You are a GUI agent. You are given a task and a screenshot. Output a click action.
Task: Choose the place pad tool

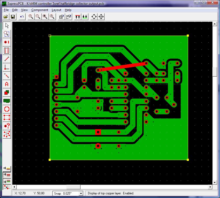[7, 42]
